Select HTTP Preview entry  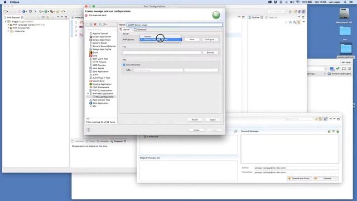(x=99, y=62)
